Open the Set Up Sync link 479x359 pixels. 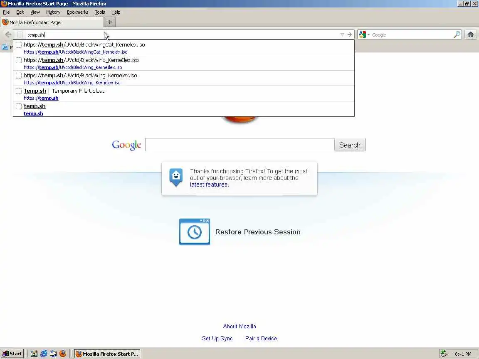[217, 338]
